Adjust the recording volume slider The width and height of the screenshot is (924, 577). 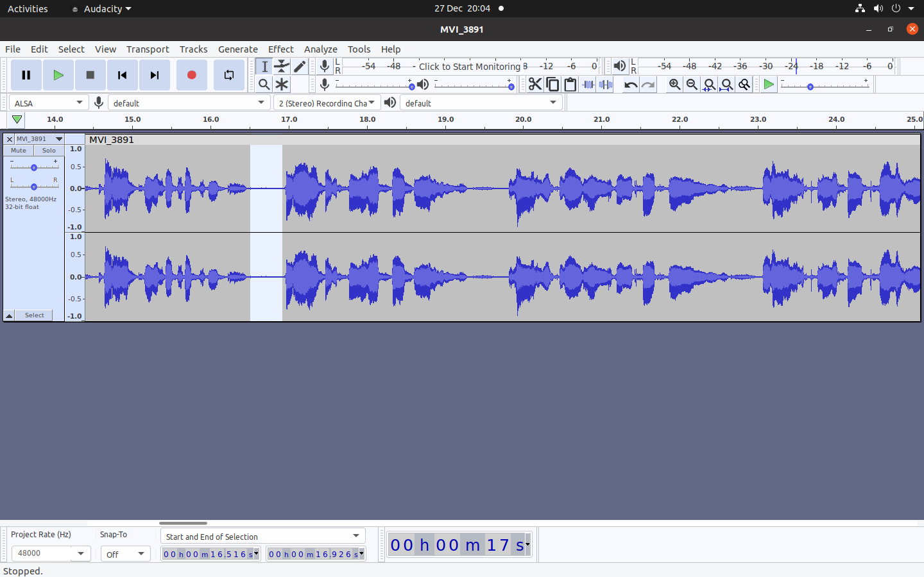(x=373, y=85)
